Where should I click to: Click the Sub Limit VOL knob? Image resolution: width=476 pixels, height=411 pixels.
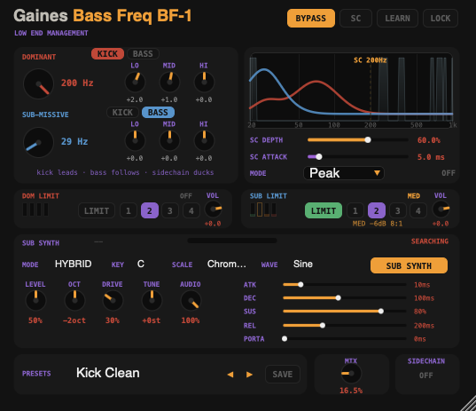(x=441, y=209)
